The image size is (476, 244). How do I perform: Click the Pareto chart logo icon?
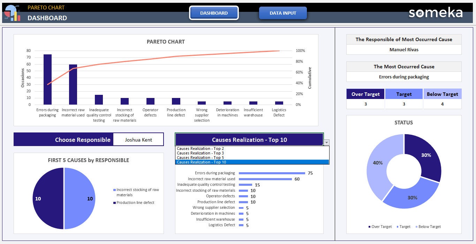[x=12, y=13]
